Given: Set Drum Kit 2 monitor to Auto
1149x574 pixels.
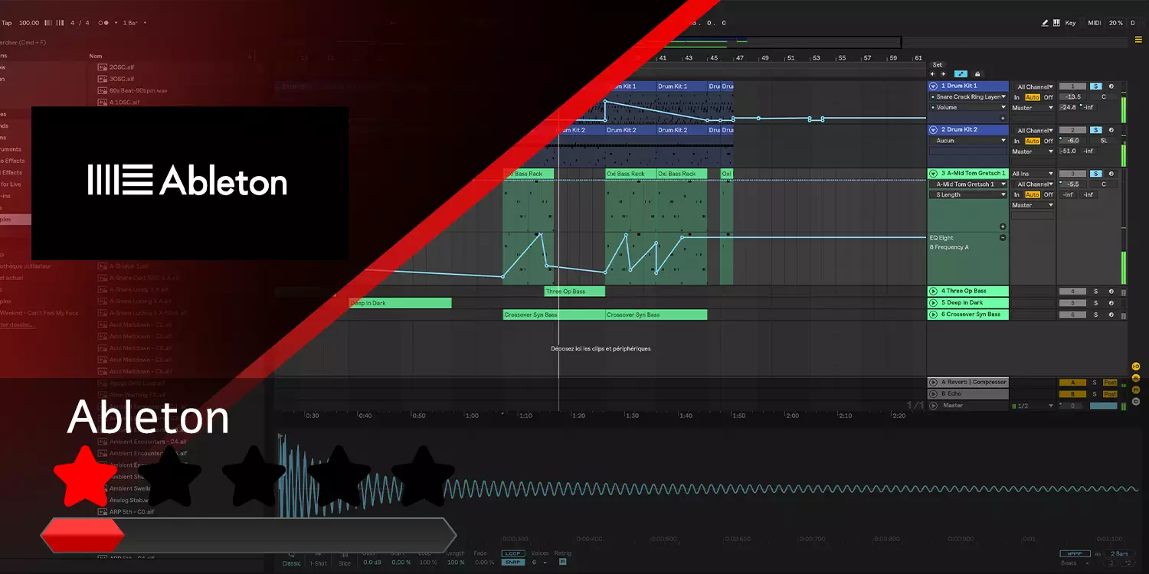Looking at the screenshot, I should click(x=1033, y=141).
